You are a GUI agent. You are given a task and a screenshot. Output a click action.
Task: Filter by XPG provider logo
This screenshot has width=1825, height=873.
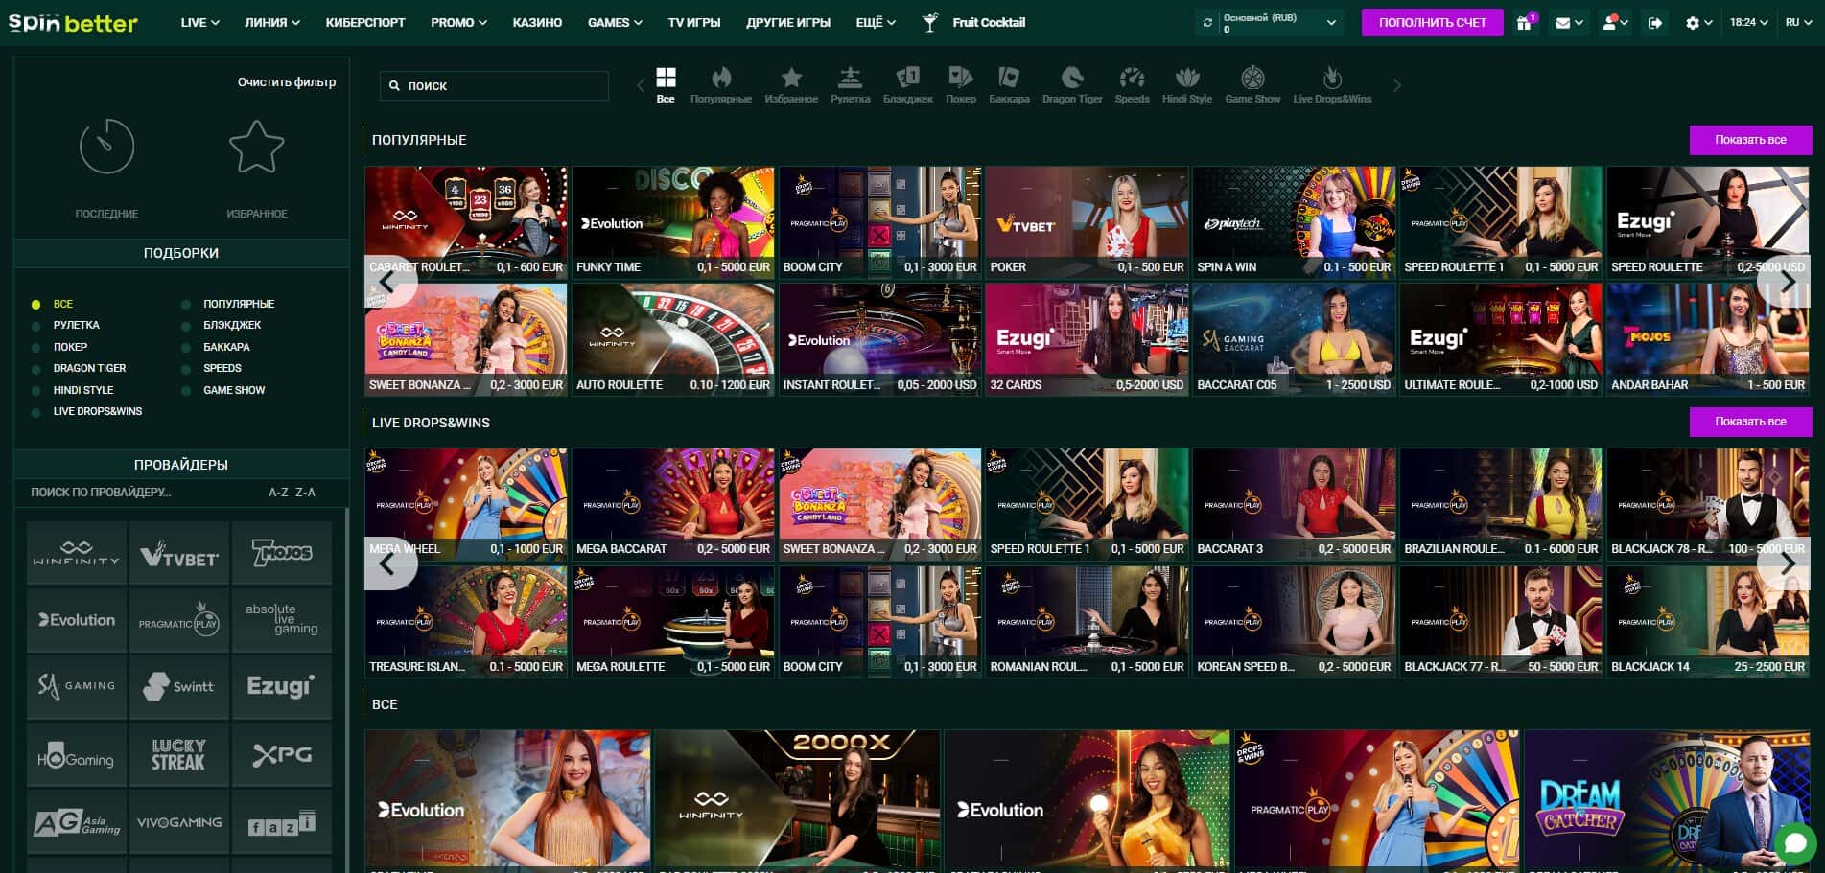282,754
